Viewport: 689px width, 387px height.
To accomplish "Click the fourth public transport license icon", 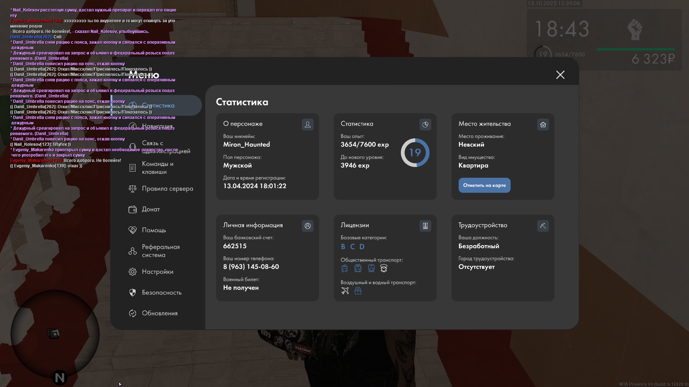I will pyautogui.click(x=384, y=268).
